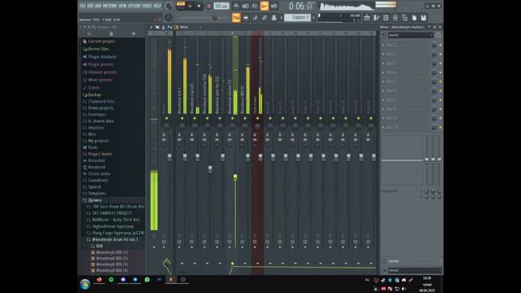Open the piano roll view icon
Viewport: 521px width, 293px height.
pos(376,18)
